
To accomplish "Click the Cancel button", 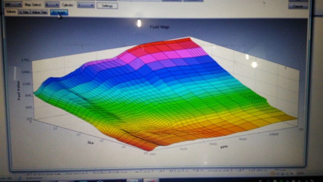I will [298, 6].
